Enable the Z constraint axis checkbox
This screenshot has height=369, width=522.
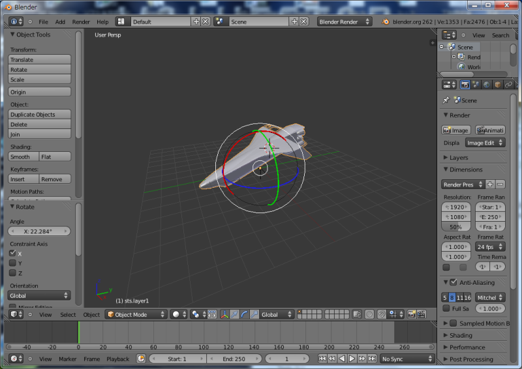coord(12,273)
